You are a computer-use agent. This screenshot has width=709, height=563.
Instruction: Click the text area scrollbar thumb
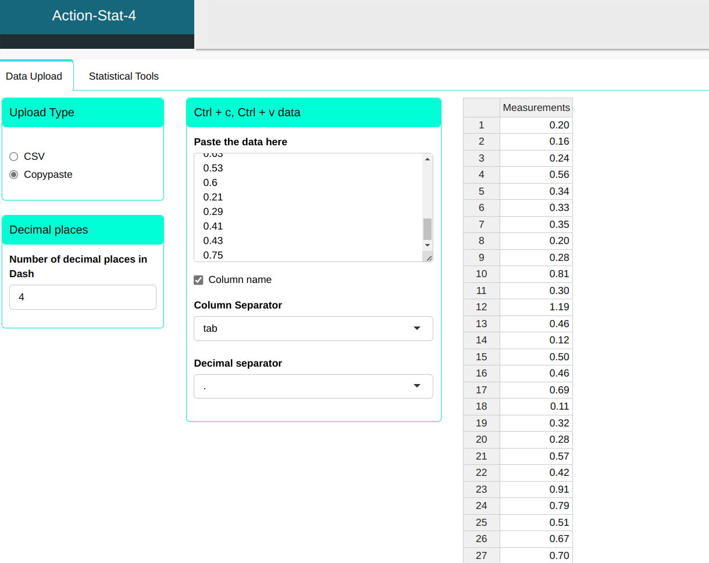427,229
